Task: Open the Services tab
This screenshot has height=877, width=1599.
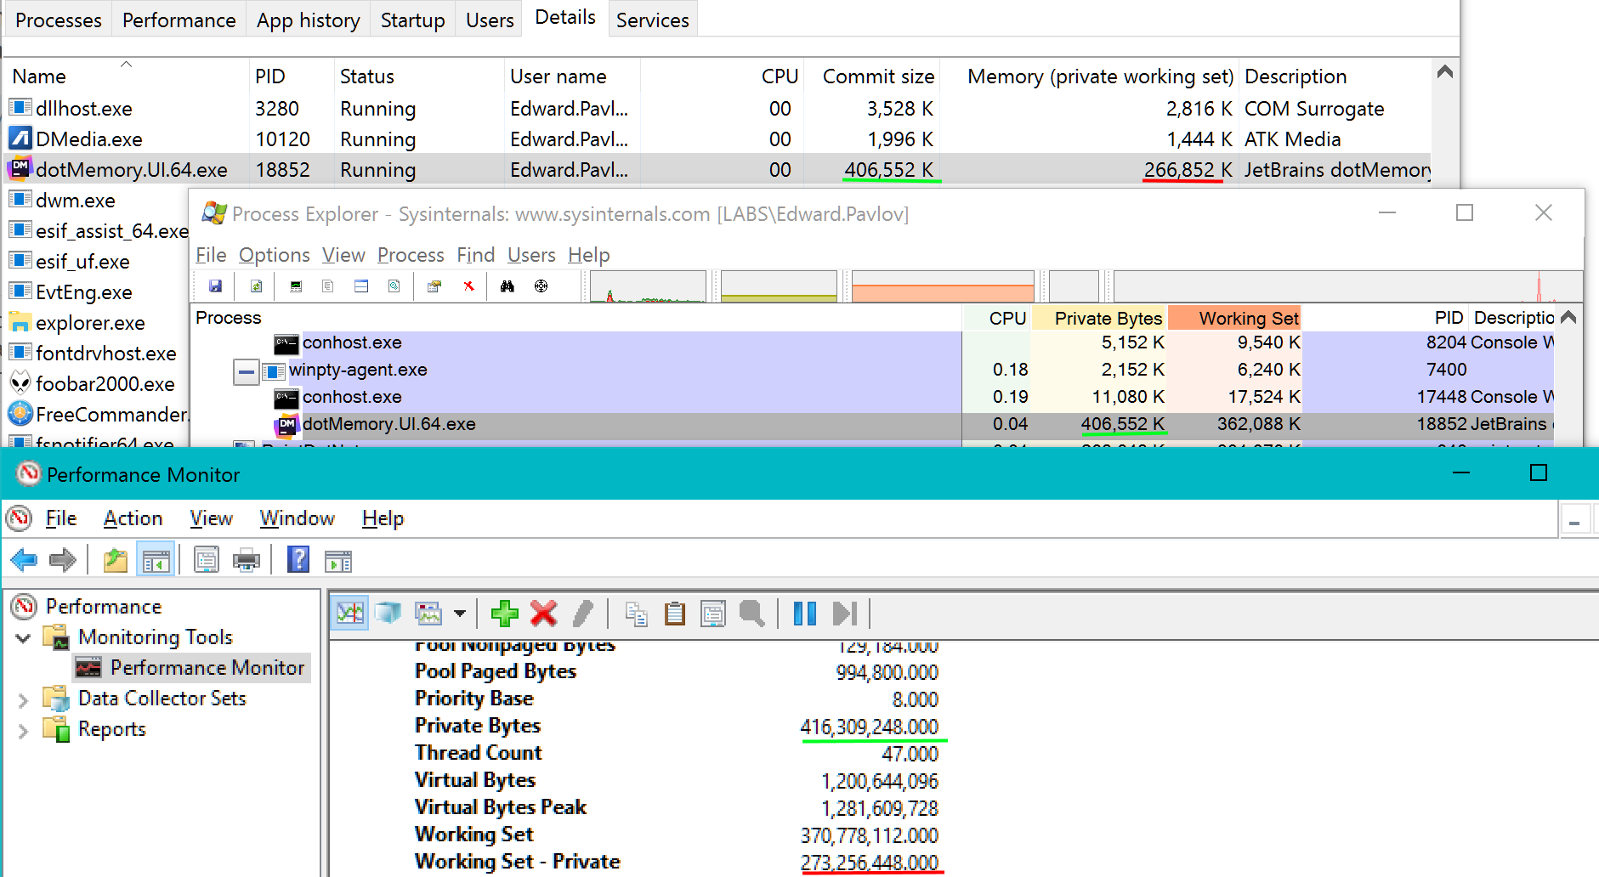Action: tap(653, 20)
